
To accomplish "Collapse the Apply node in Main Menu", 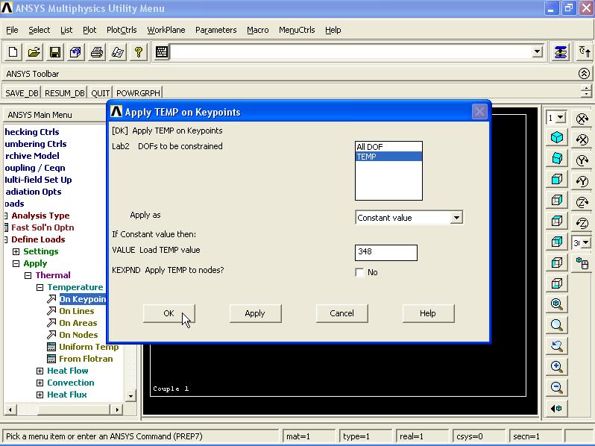I will 16,263.
